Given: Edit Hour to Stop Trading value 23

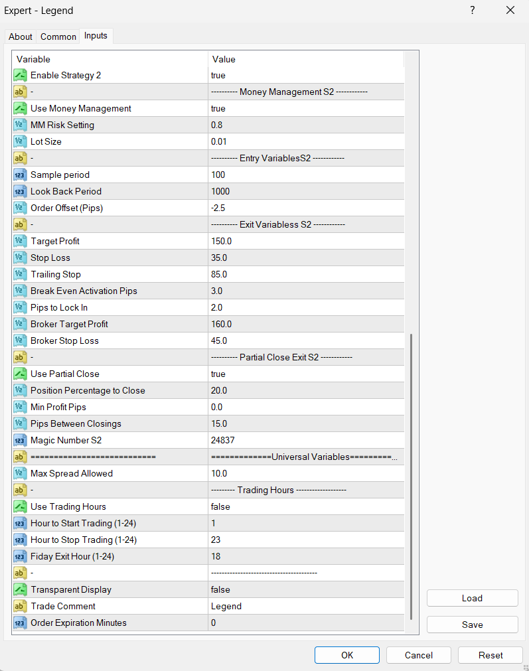Looking at the screenshot, I should 306,540.
